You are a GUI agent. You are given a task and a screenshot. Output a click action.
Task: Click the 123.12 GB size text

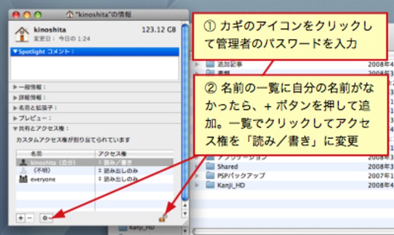tap(159, 29)
